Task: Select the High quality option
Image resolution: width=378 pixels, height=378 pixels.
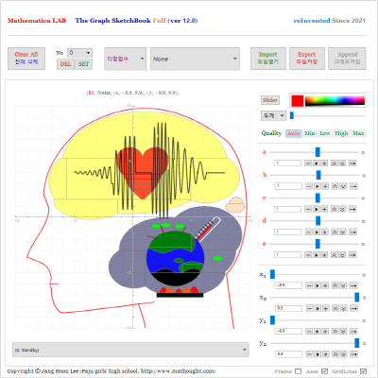Action: click(x=341, y=133)
